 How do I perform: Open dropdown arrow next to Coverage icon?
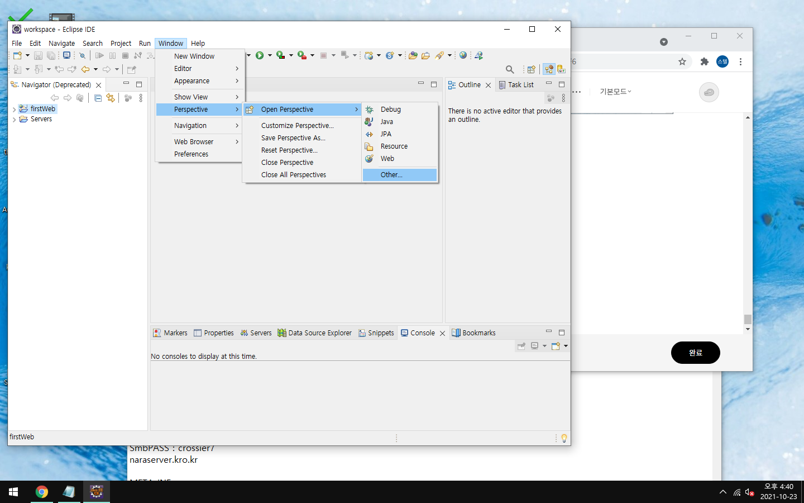point(291,55)
